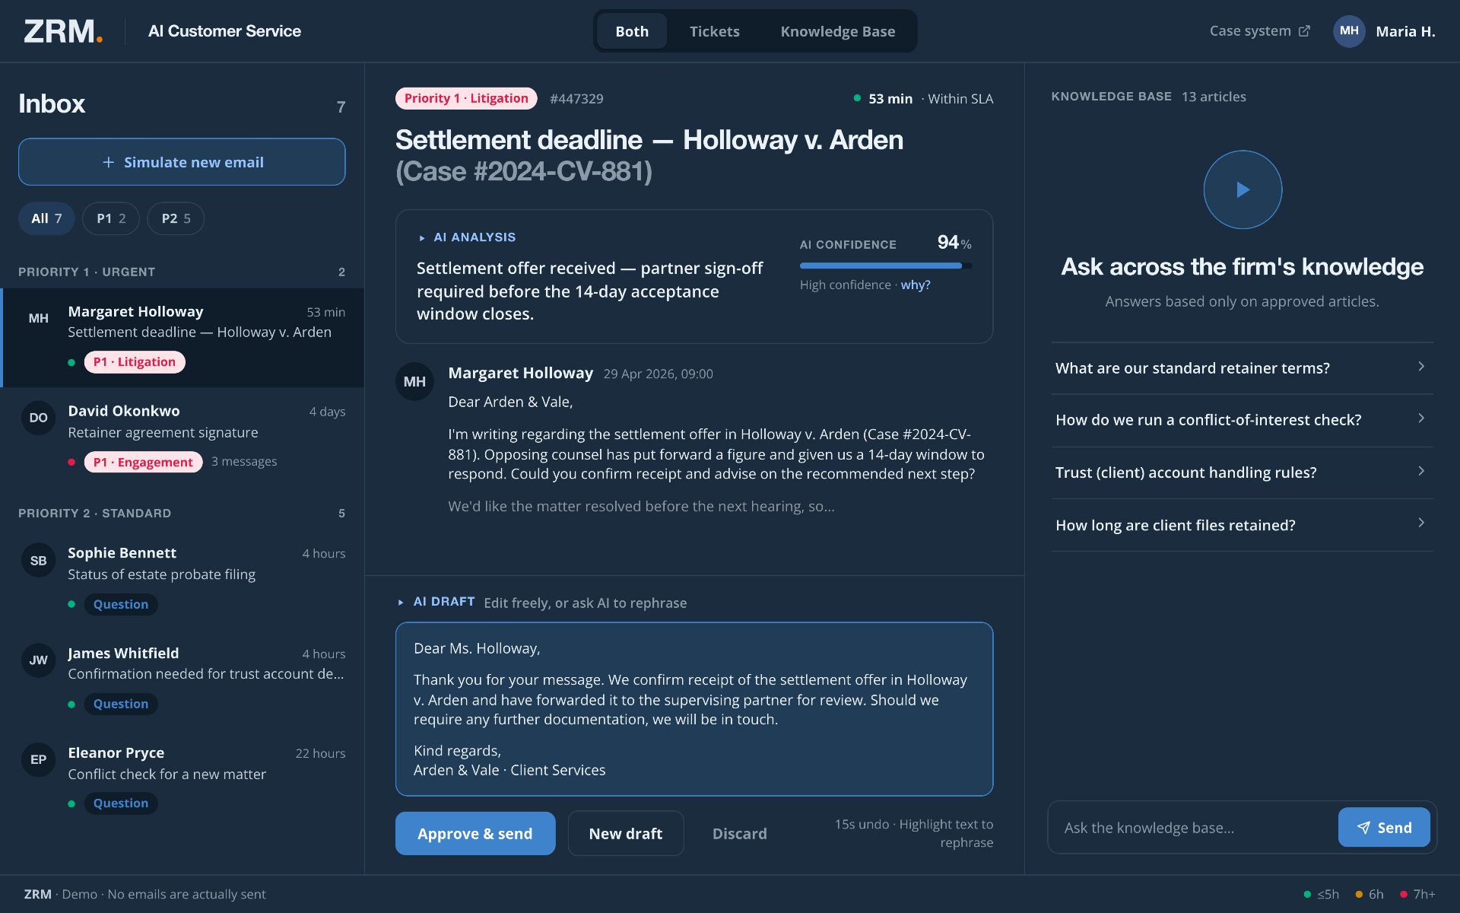This screenshot has height=913, width=1460.
Task: Expand 'Trust (client) account handling rules?' chevron
Action: [x=1421, y=471]
